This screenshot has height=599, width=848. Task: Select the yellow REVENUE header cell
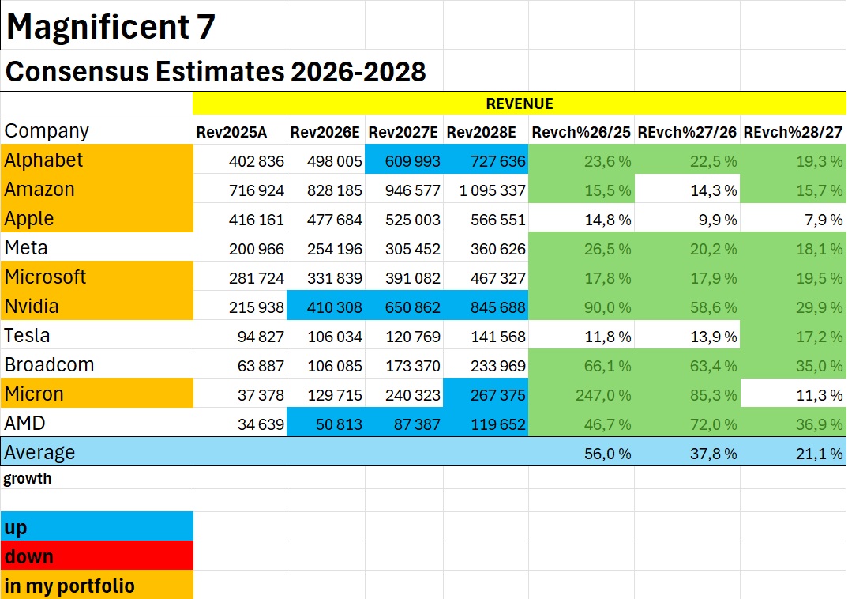(520, 104)
